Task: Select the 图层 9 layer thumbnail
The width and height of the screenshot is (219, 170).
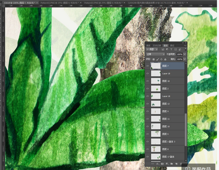Action: [x=156, y=111]
